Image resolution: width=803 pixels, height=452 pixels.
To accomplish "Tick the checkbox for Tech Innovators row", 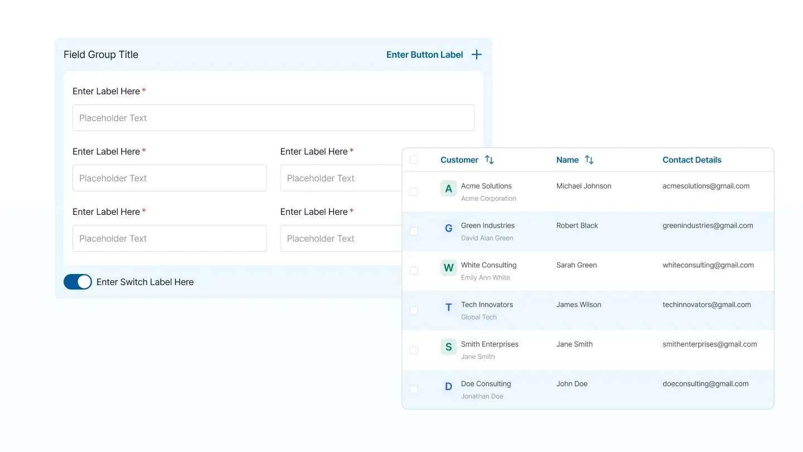I will [414, 310].
